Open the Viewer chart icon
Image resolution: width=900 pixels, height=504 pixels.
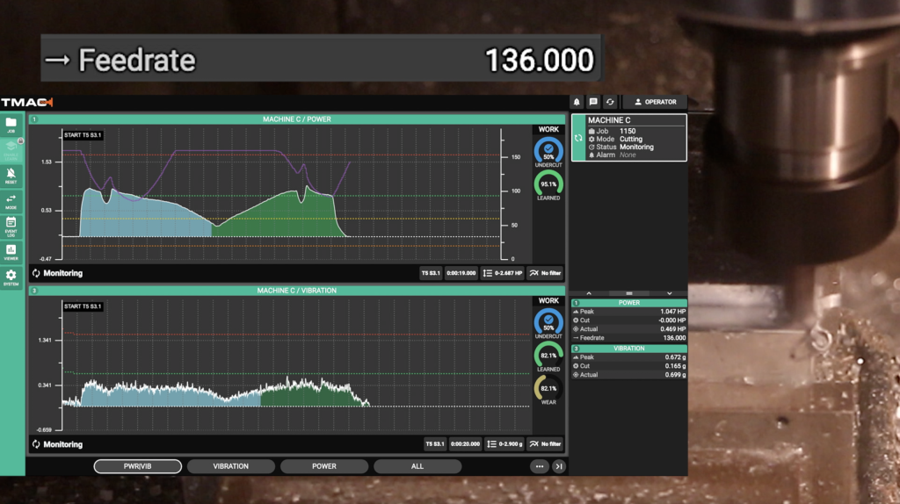11,252
